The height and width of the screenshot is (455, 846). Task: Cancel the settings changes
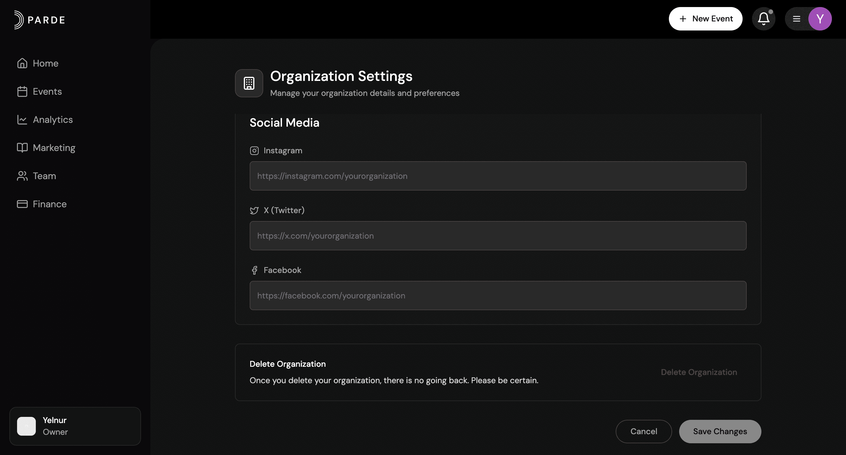[x=643, y=431]
